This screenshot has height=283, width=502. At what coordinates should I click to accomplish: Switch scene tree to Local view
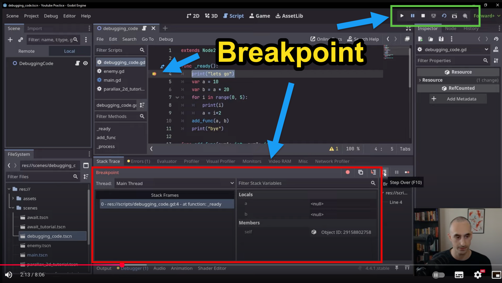70,51
